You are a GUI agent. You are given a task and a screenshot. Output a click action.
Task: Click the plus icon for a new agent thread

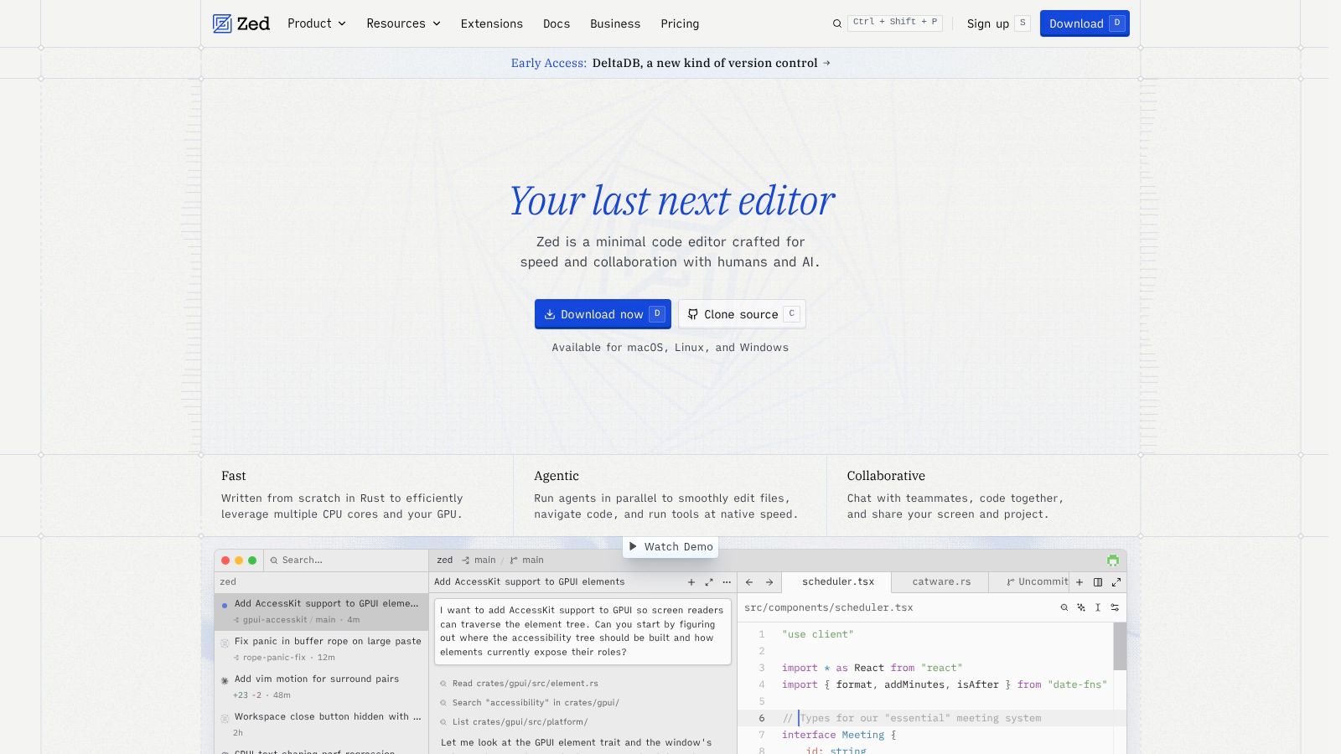click(691, 582)
